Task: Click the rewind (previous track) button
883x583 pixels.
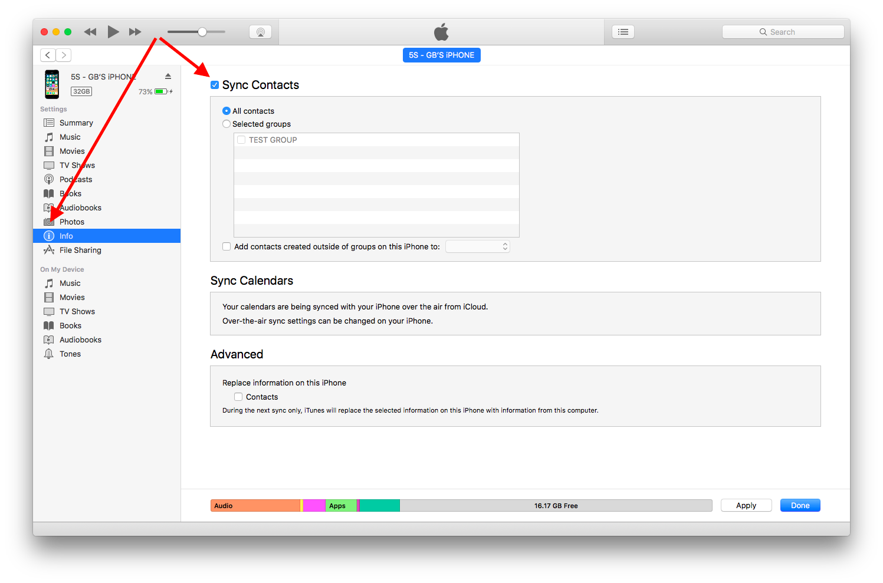Action: [90, 32]
